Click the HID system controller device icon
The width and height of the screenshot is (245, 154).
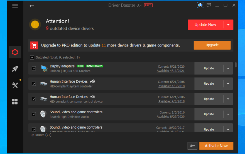point(44,84)
